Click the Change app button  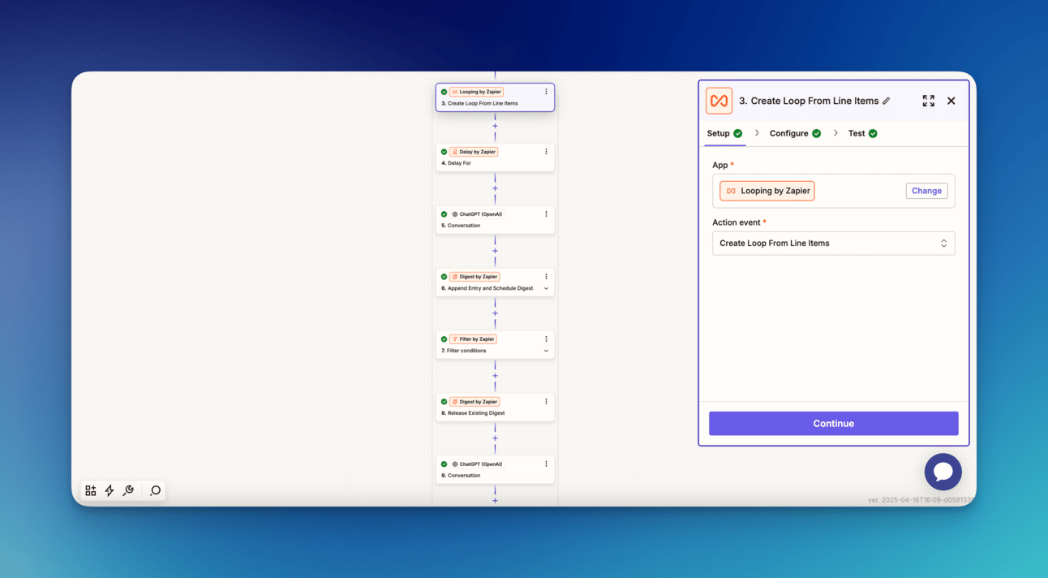coord(926,191)
